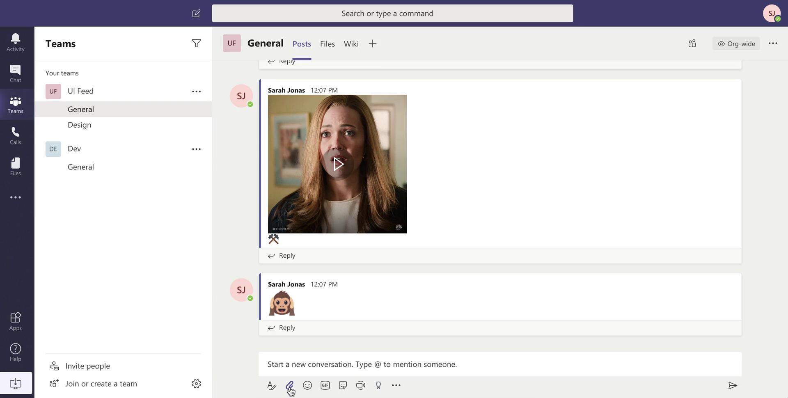
Task: Open Dev team more options
Action: click(197, 149)
